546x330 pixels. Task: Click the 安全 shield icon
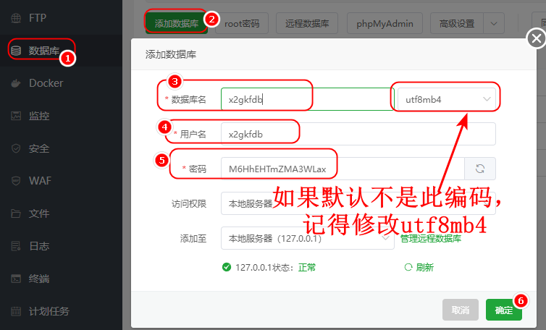16,148
